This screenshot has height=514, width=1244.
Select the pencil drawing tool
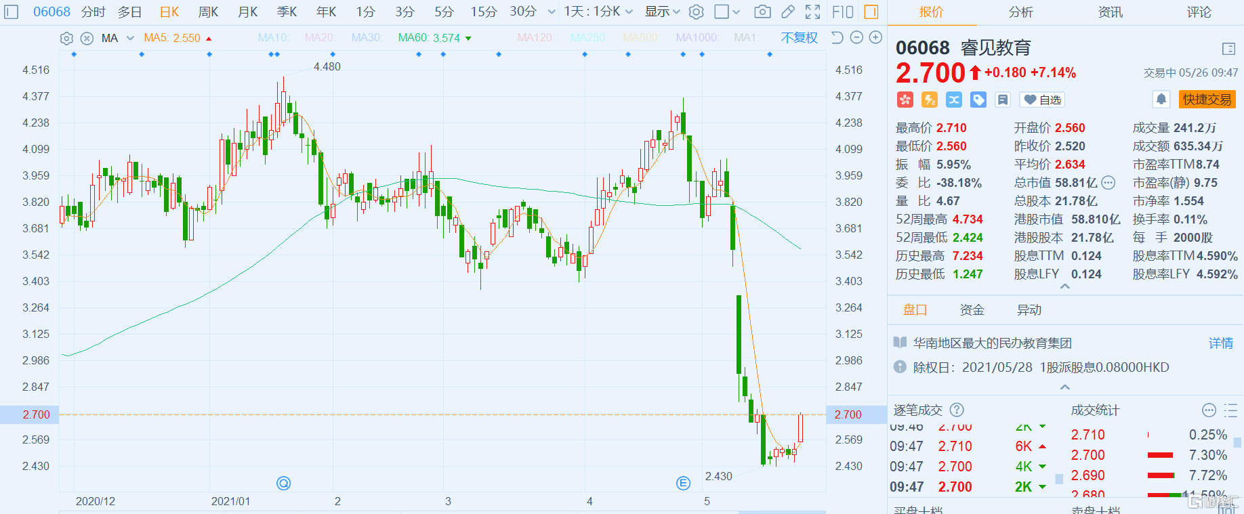pos(788,12)
